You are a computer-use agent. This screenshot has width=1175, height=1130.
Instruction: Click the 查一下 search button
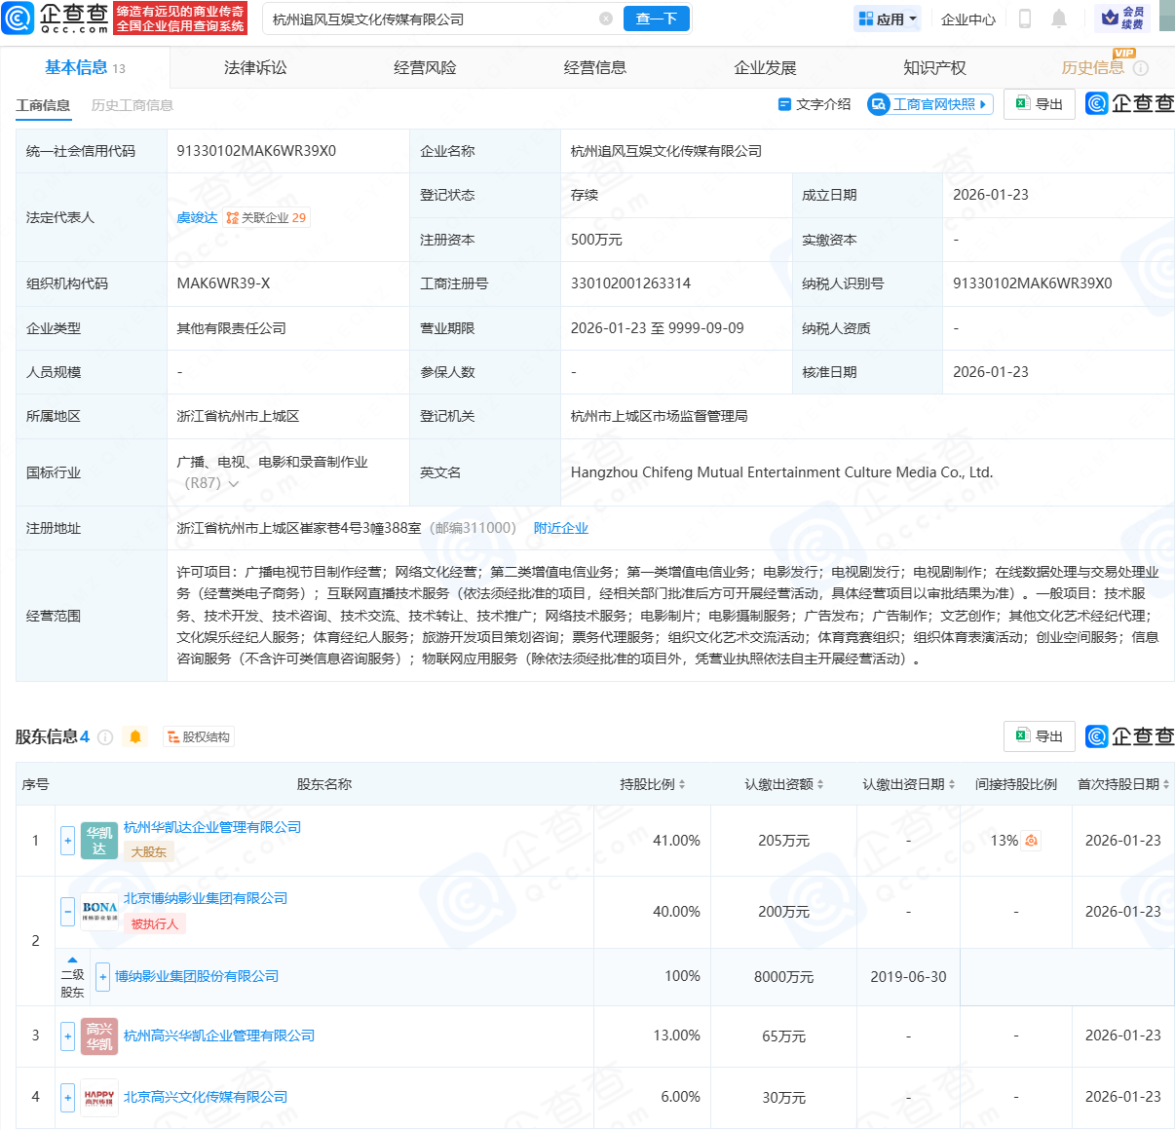[x=656, y=19]
